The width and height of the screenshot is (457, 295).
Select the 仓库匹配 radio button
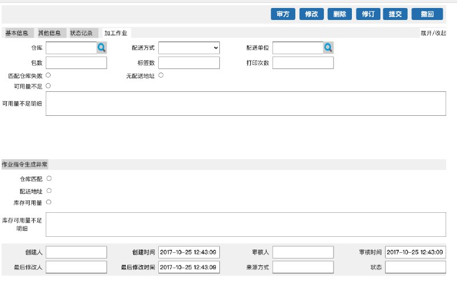coord(49,178)
